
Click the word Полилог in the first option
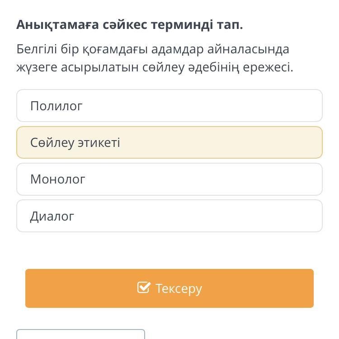(56, 106)
